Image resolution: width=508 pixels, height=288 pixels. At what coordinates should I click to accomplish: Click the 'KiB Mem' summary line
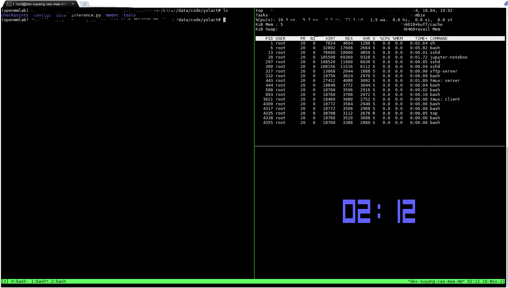349,25
